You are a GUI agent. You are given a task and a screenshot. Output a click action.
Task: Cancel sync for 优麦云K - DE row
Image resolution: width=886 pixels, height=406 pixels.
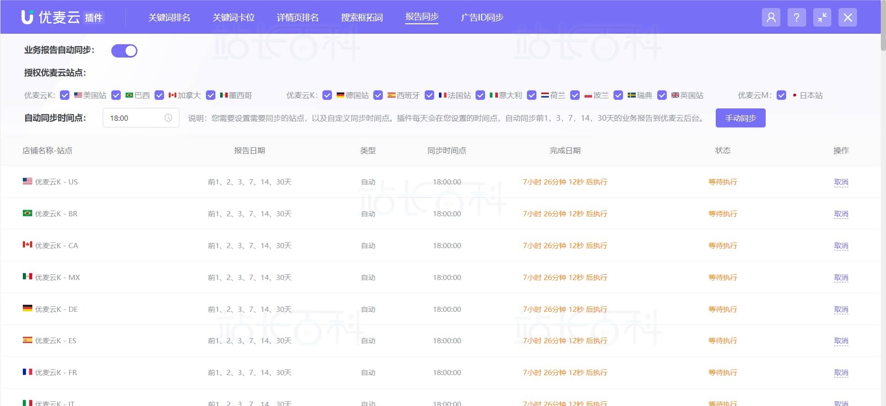(841, 309)
